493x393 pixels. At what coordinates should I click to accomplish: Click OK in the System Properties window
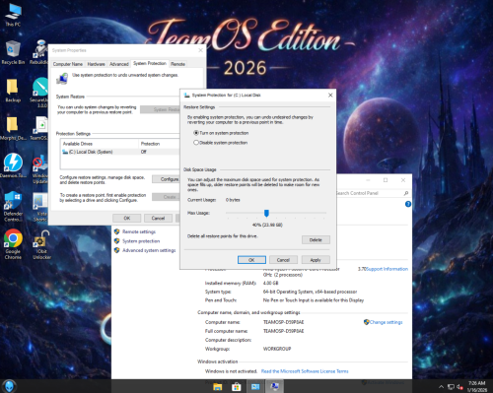coord(127,218)
